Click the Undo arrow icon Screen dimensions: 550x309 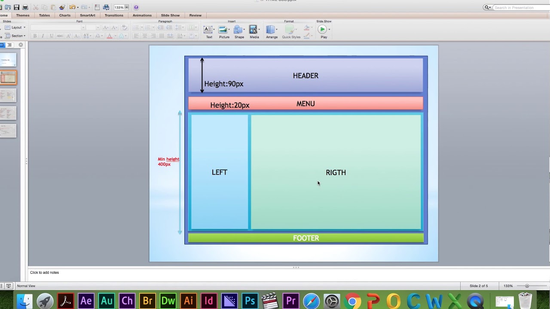pyautogui.click(x=72, y=7)
